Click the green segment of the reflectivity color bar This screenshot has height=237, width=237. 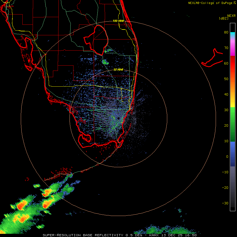(233, 124)
